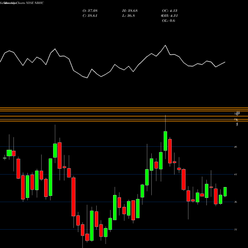This screenshot has height=248, width=248.
Task: Click the OC: 4.13 value
Action: coord(170,10)
